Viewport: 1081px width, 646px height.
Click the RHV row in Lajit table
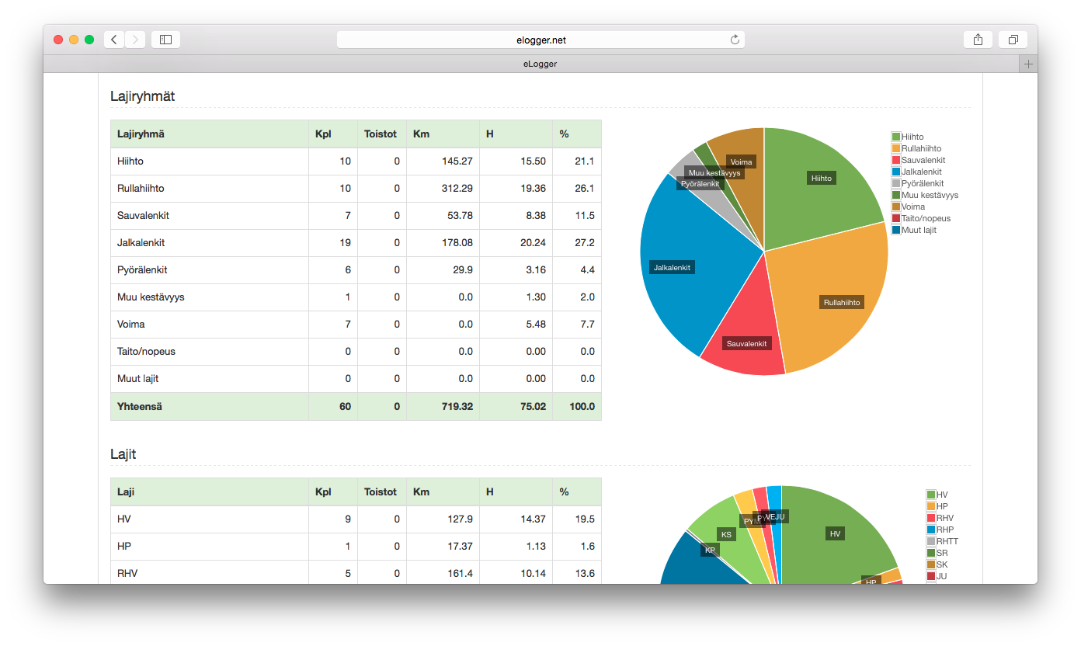(356, 574)
